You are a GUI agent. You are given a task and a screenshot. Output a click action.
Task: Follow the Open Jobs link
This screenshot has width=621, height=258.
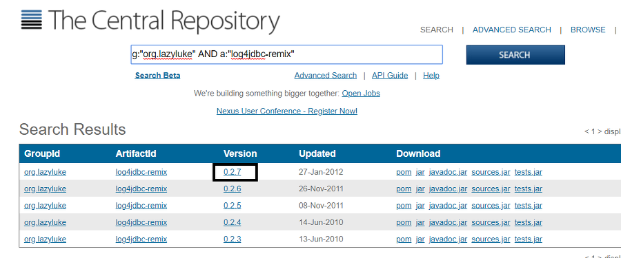361,94
